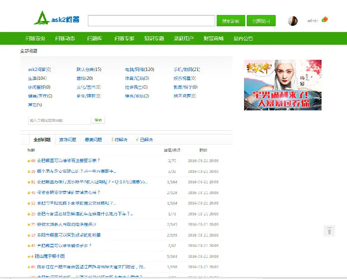Open 问答专家 in the navigation bar

tap(125, 39)
